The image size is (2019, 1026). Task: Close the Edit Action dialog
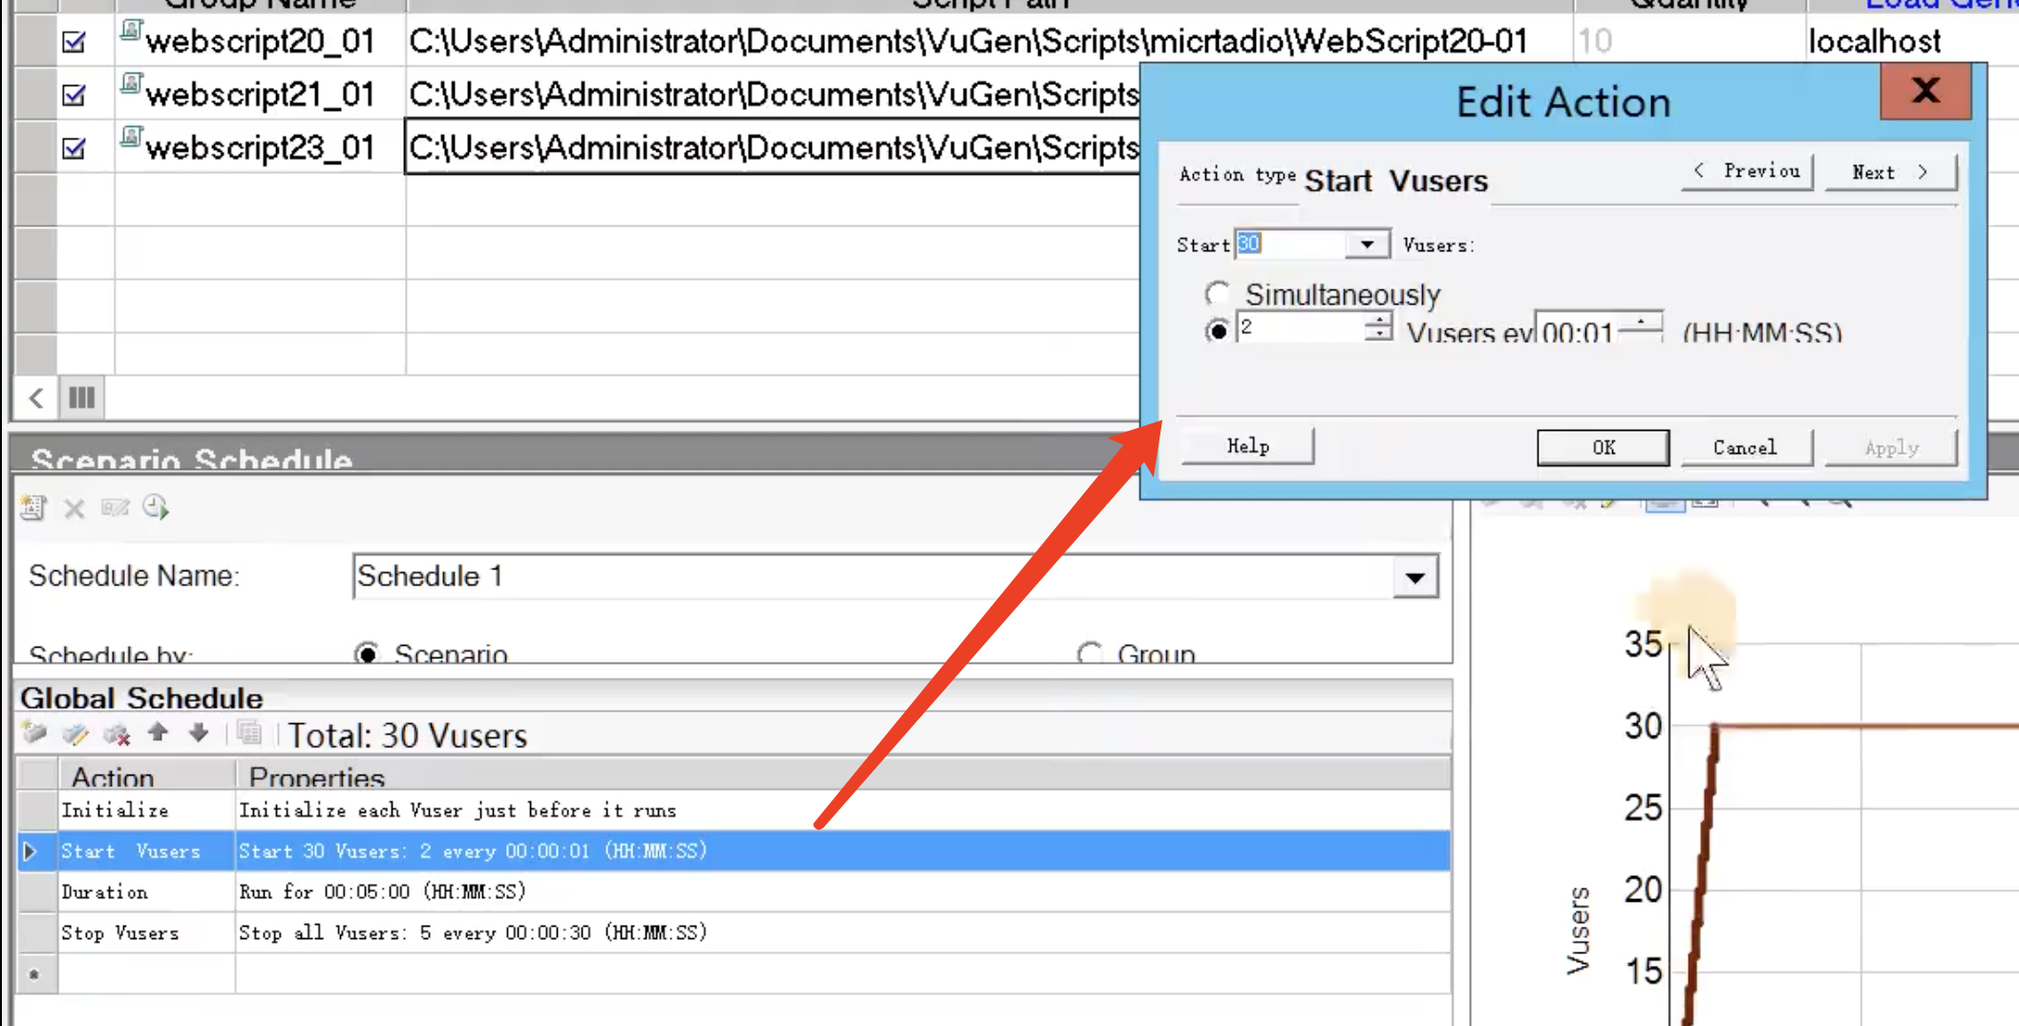click(x=1925, y=92)
